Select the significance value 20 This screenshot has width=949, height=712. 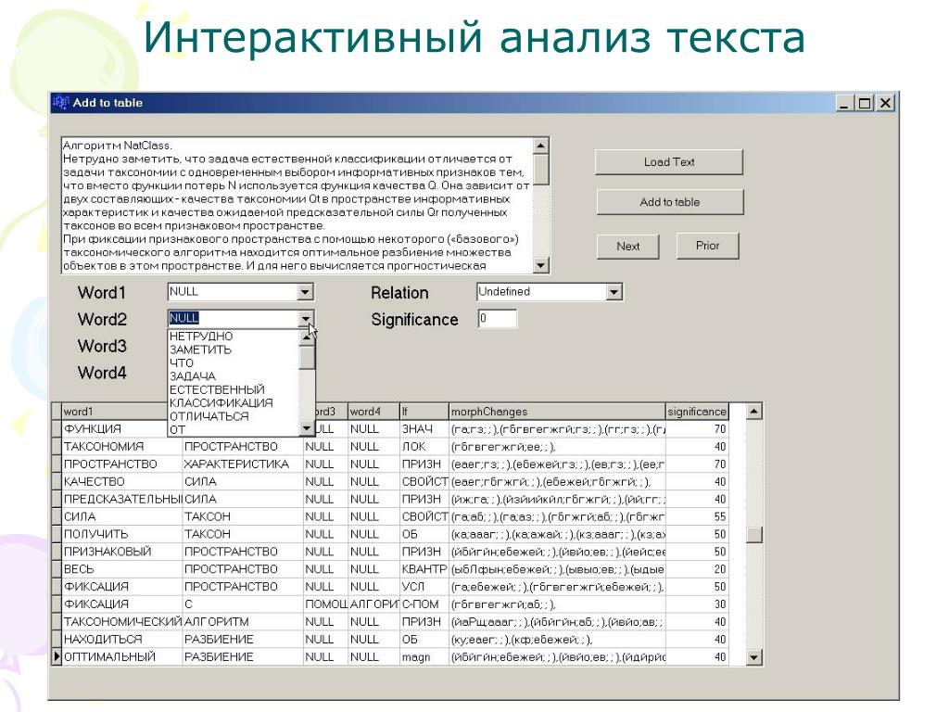[697, 569]
